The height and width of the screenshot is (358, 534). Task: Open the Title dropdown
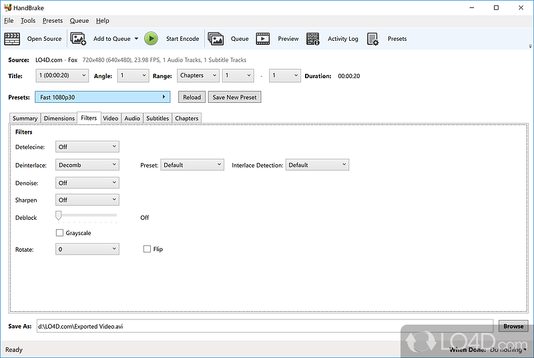click(62, 75)
